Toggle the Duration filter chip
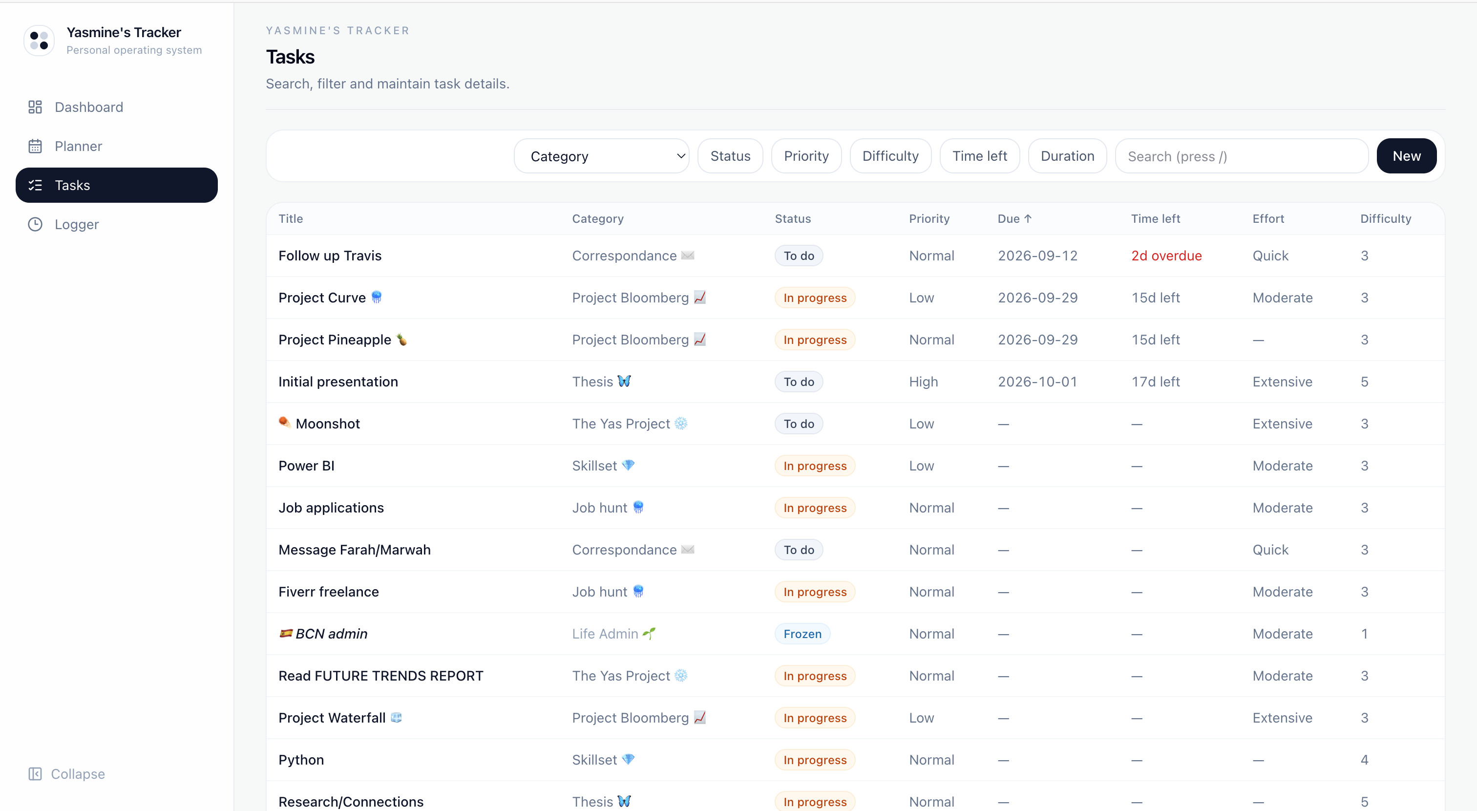Viewport: 1477px width, 811px height. click(x=1067, y=156)
